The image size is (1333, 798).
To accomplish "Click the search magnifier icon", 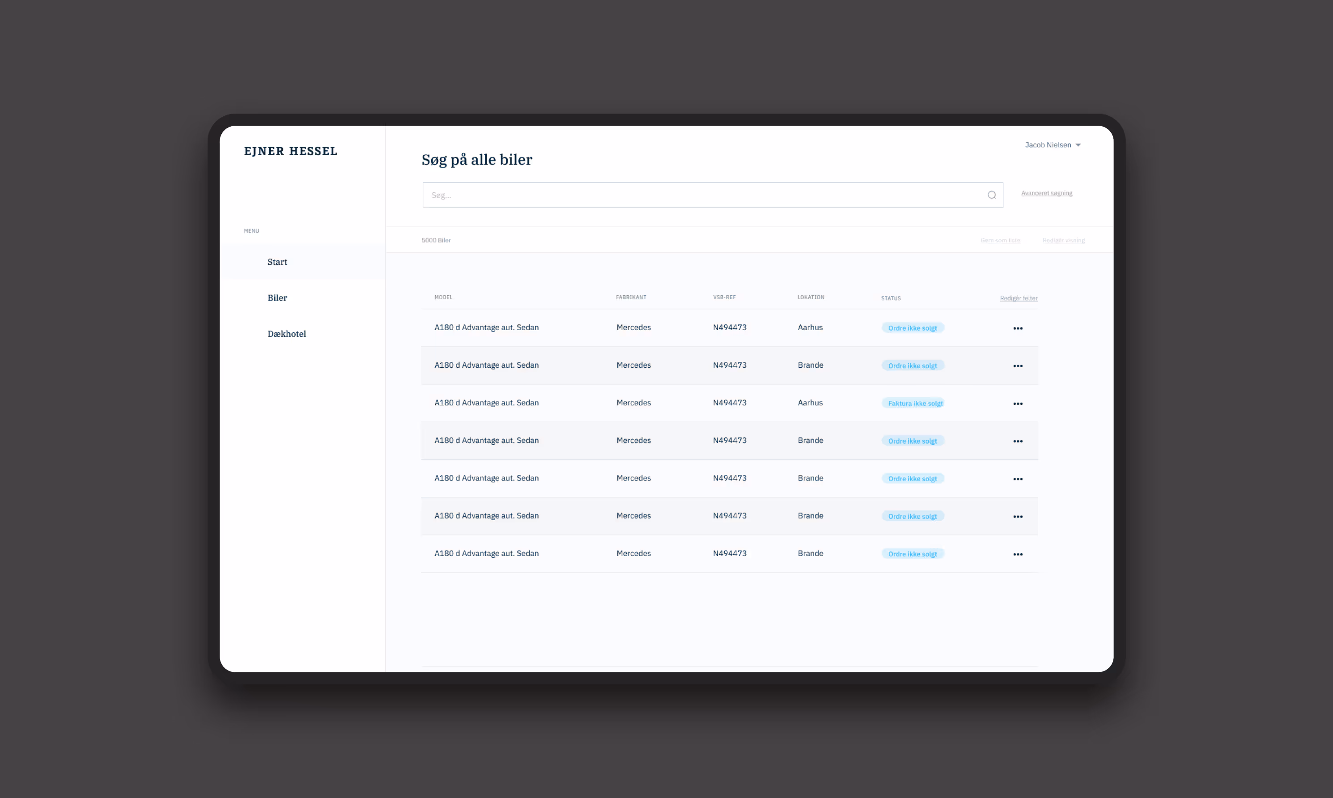I will point(992,195).
